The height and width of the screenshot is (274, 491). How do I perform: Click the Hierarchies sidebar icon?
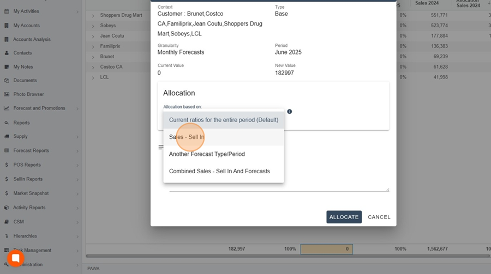[7, 236]
